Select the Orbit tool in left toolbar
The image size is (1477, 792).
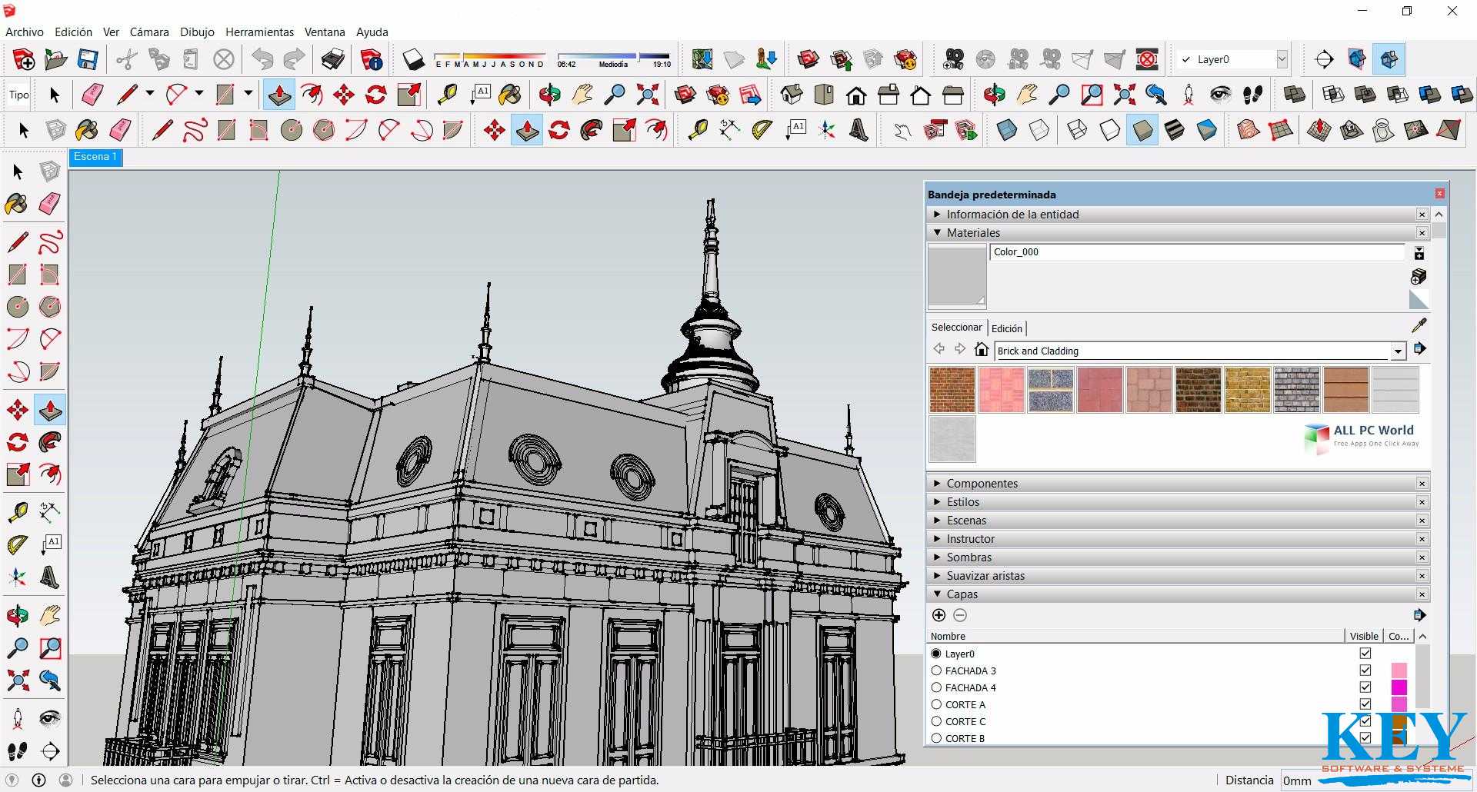click(17, 615)
